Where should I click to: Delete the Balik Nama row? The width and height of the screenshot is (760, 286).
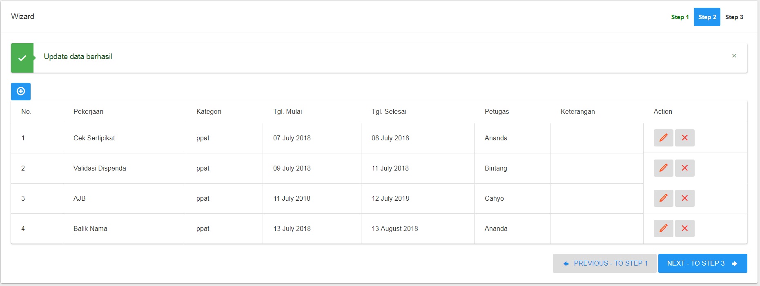[684, 228]
